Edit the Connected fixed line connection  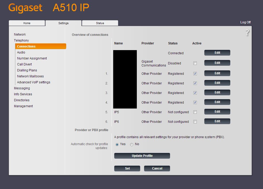click(217, 53)
